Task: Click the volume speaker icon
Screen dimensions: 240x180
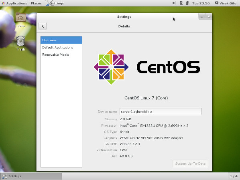Action: (x=174, y=3)
